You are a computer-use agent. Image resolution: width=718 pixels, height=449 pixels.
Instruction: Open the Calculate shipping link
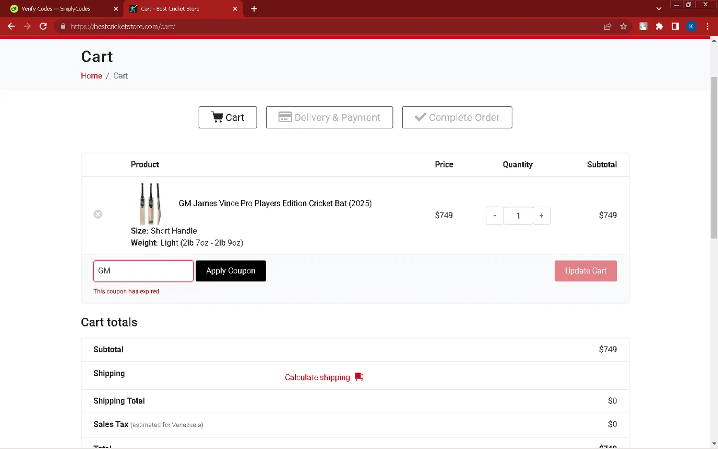[317, 377]
